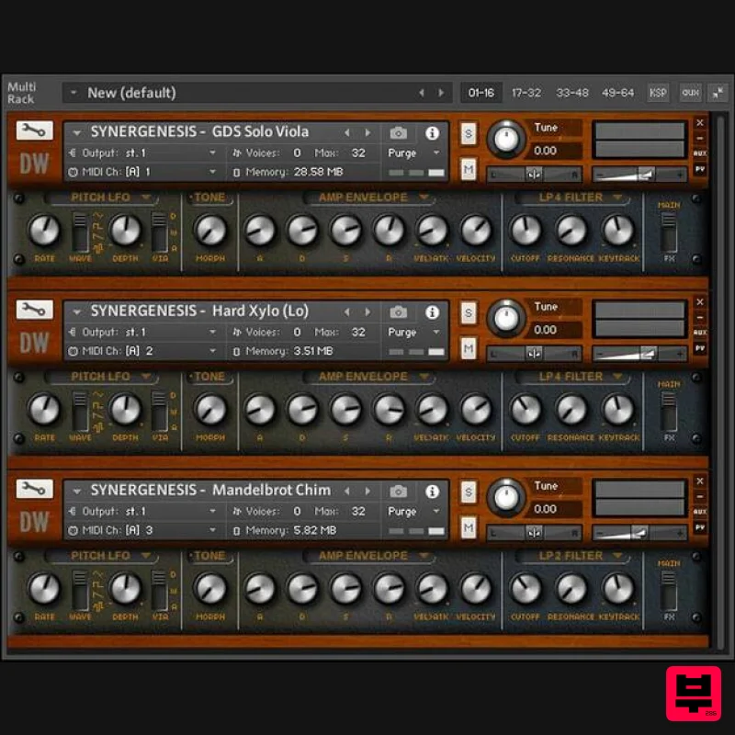Show AUX sends for Hard Xylo (Lo)
The height and width of the screenshot is (735, 735).
tap(700, 333)
